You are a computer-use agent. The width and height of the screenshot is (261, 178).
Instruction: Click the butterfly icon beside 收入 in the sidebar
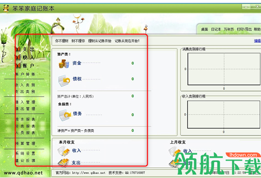pyautogui.click(x=18, y=57)
